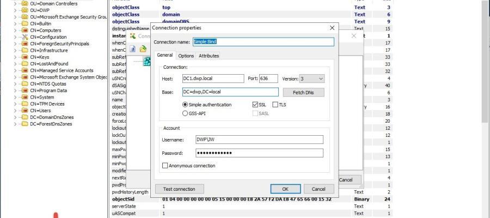This screenshot has height=218, width=490.
Task: Click the DC=ForestDnsZones folder icon
Action: coord(24,124)
